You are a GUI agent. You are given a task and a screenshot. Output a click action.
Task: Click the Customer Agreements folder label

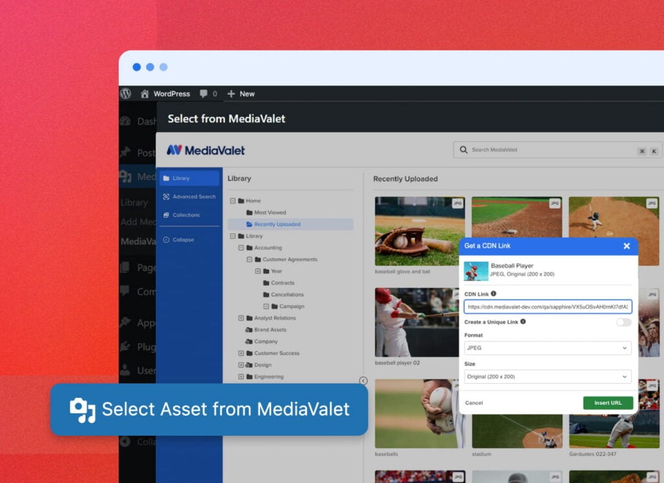coord(290,259)
